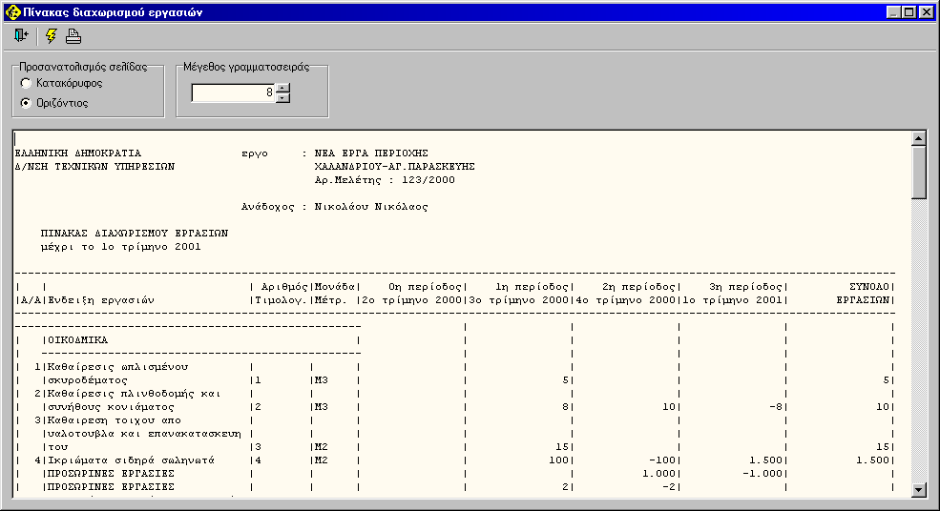Click the printer icon to print
Screen dimensions: 940x511
pos(73,36)
